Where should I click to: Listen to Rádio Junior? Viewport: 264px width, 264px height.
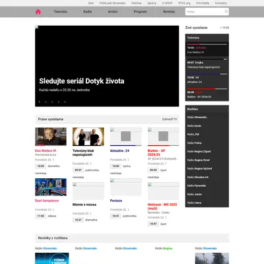click(x=195, y=194)
